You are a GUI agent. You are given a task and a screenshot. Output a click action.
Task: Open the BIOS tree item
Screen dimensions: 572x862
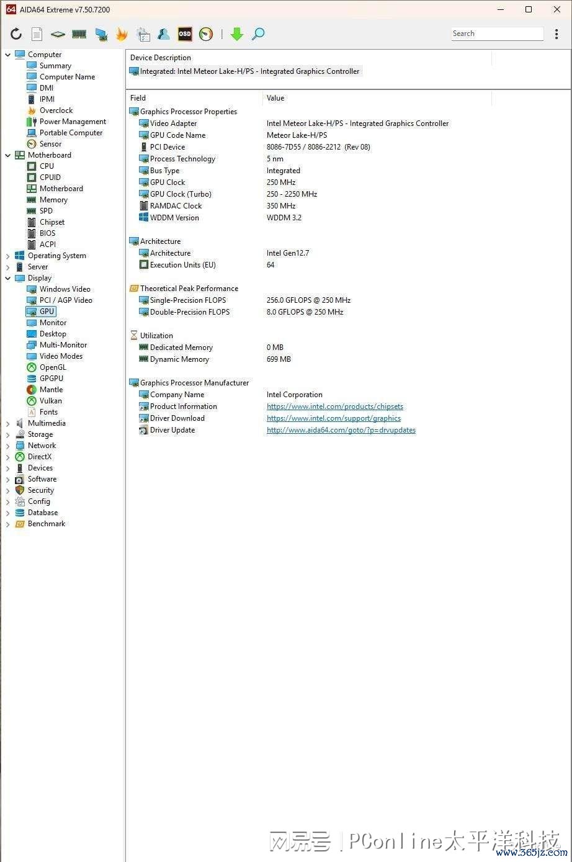(47, 233)
